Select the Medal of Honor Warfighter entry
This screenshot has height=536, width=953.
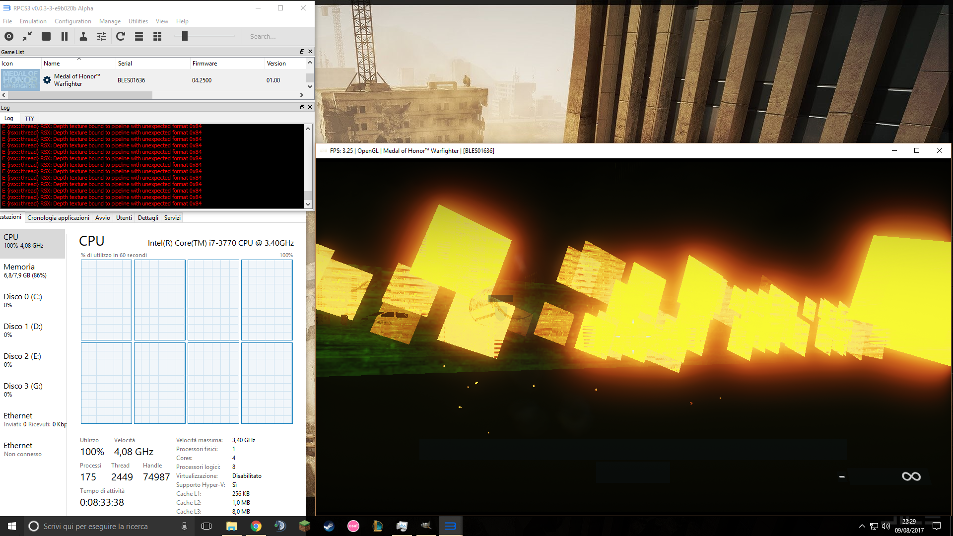pos(77,80)
